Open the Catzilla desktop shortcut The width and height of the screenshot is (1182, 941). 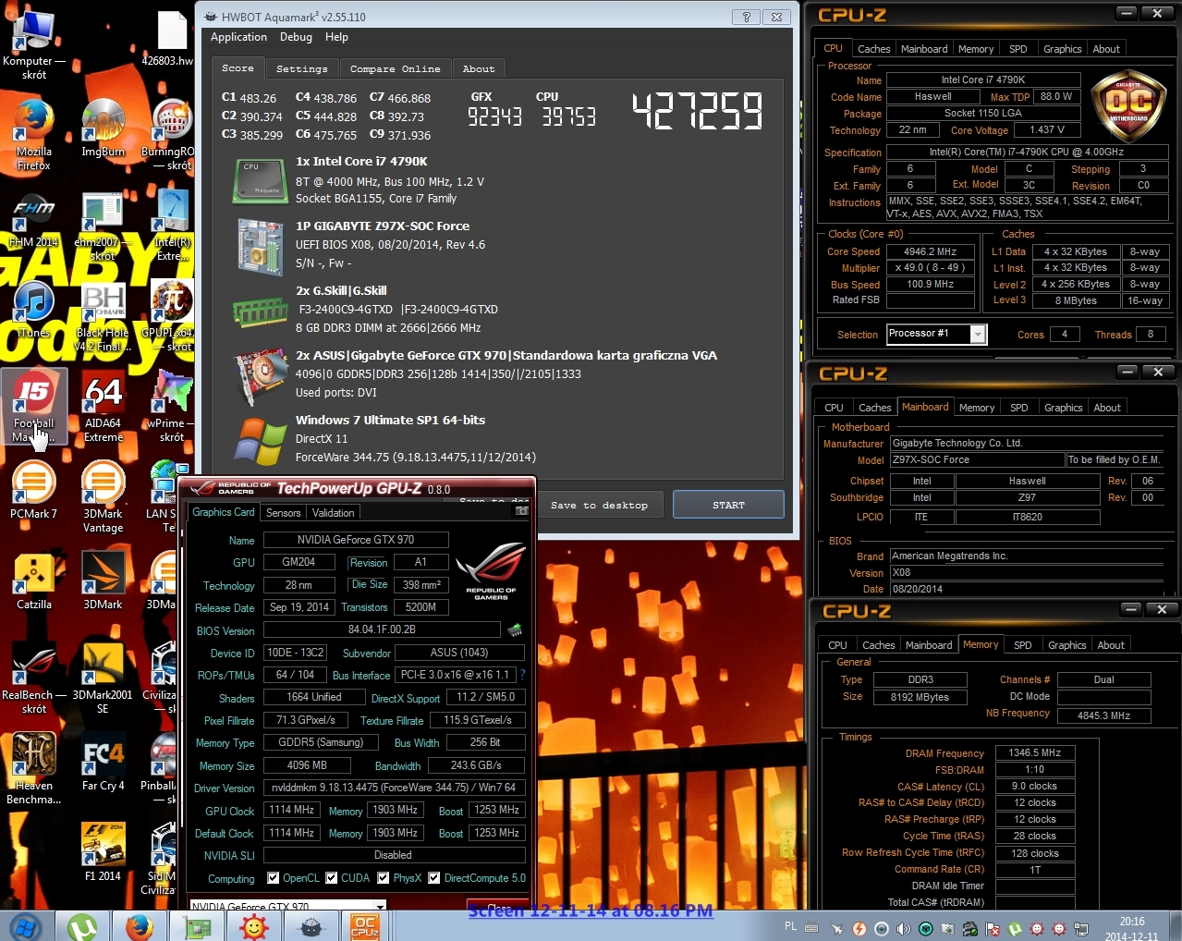click(34, 581)
